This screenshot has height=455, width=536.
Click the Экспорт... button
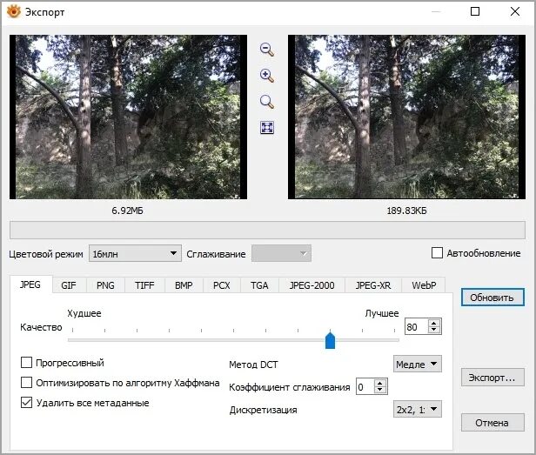click(x=492, y=378)
